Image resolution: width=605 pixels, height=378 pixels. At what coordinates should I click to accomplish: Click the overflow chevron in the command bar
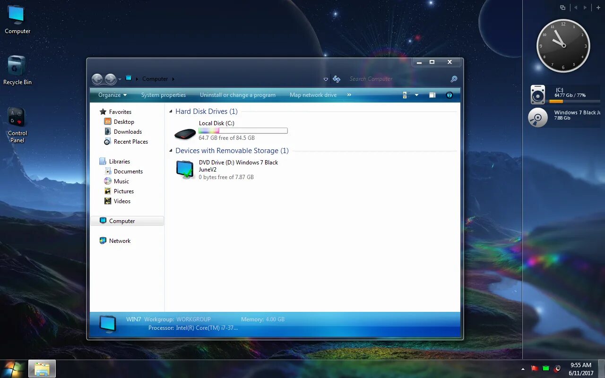pyautogui.click(x=349, y=94)
